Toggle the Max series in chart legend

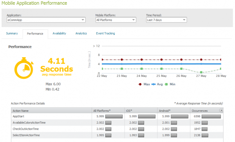144,84
